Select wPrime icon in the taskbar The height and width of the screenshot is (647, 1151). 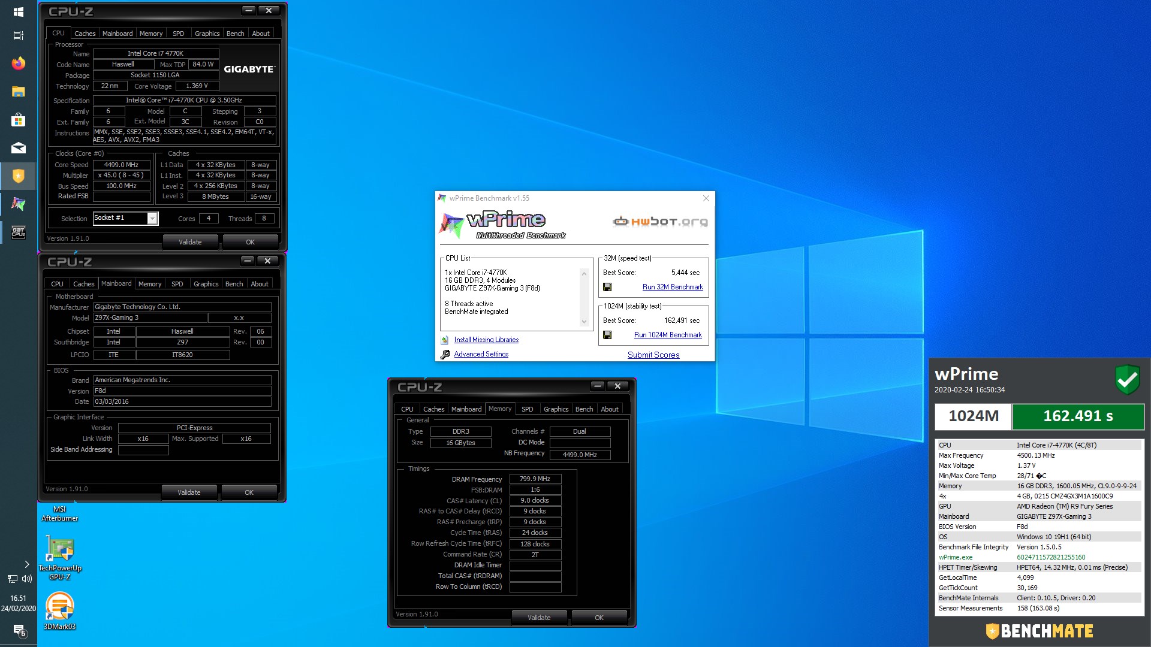click(18, 204)
